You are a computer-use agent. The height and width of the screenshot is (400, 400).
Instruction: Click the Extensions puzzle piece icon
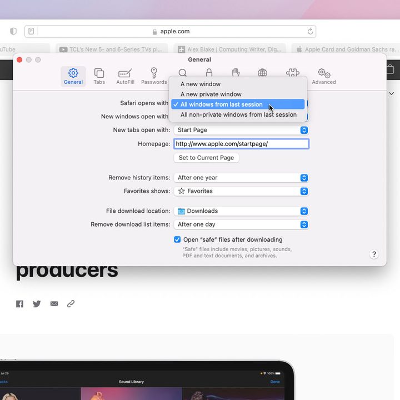(293, 72)
